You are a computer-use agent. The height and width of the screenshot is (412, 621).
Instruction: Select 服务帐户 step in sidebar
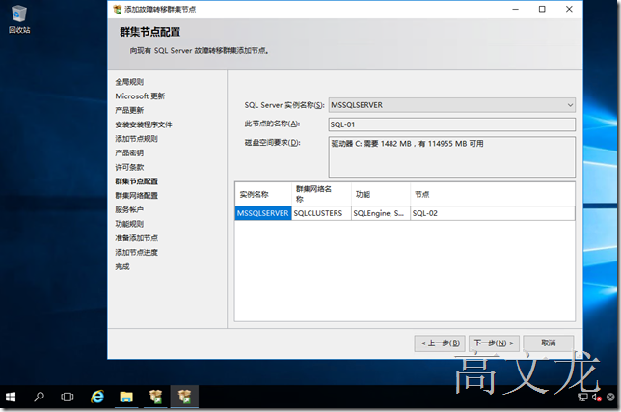click(x=129, y=209)
